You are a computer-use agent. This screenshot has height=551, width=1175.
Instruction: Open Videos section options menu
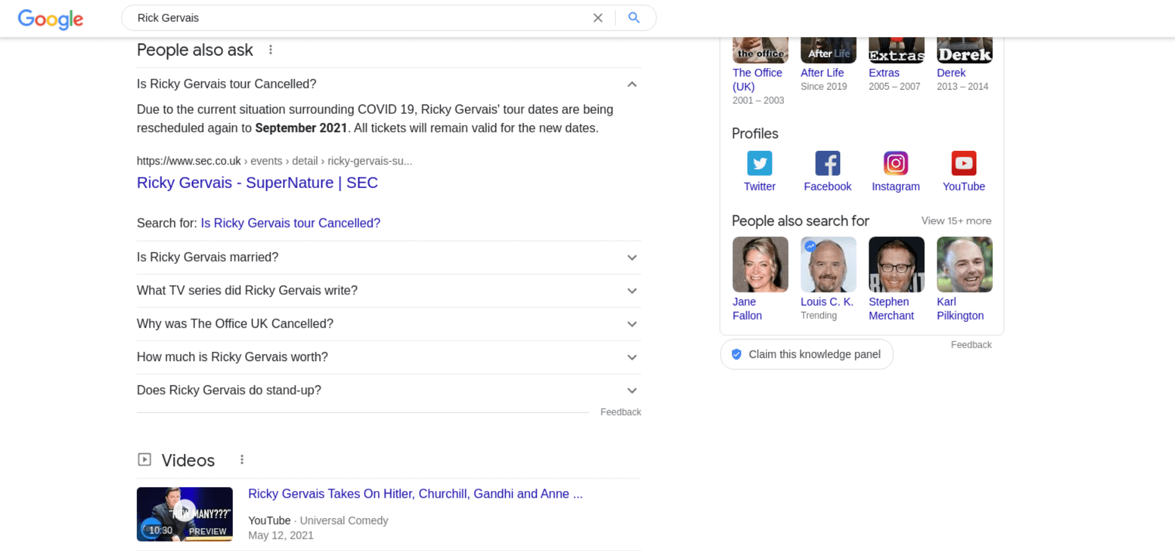click(x=242, y=459)
